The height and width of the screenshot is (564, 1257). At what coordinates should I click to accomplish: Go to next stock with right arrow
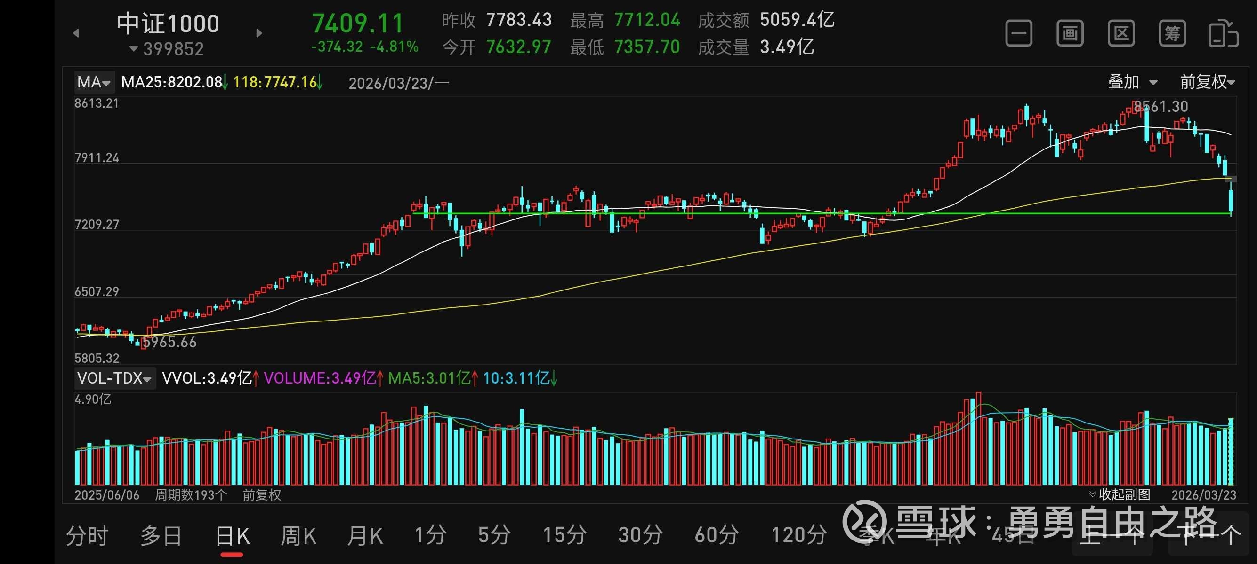point(259,33)
